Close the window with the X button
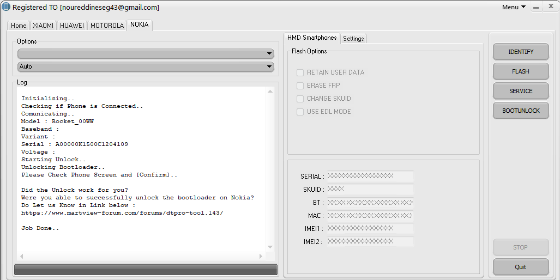560x280 pixels. (x=550, y=8)
